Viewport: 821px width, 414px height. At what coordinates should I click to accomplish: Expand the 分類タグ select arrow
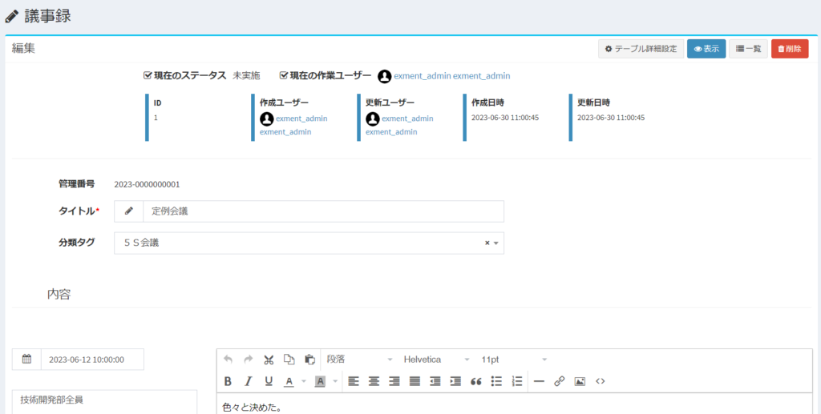point(495,243)
